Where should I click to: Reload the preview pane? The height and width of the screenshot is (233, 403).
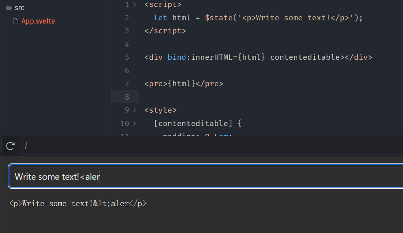coord(11,146)
